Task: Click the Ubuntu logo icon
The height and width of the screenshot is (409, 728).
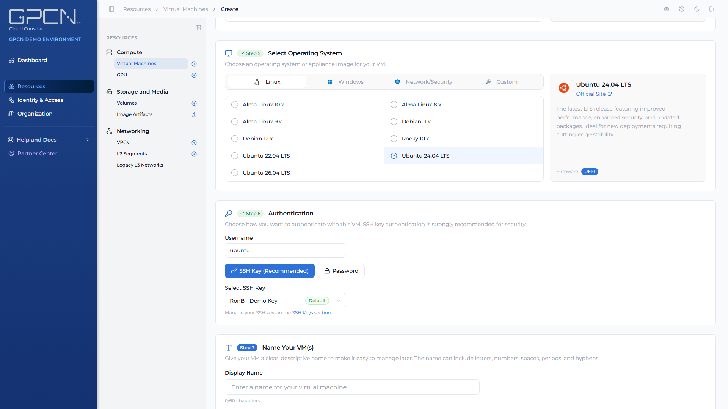Action: point(564,88)
